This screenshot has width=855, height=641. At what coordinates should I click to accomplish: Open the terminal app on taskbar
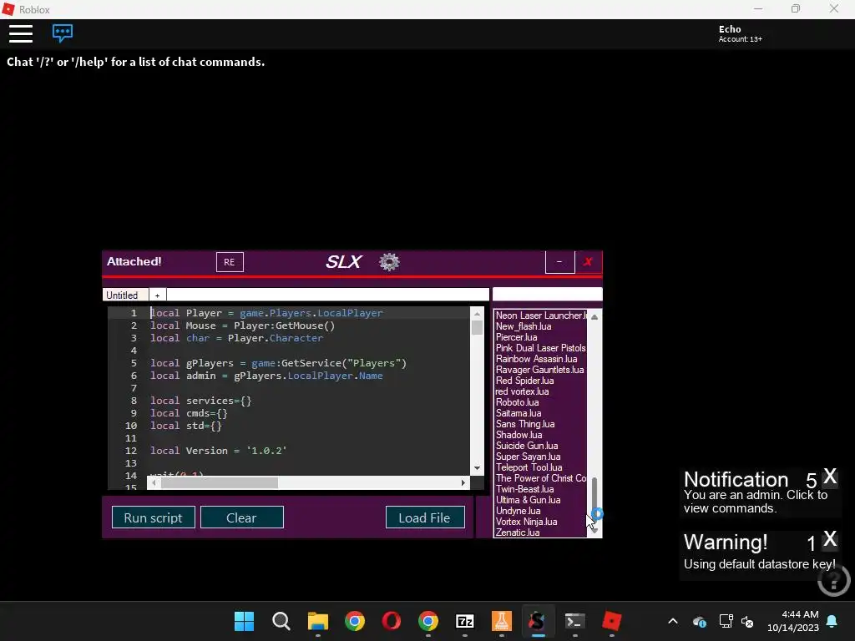tap(574, 621)
